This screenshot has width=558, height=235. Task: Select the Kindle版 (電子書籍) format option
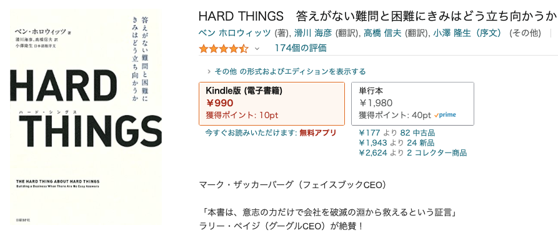coord(272,104)
